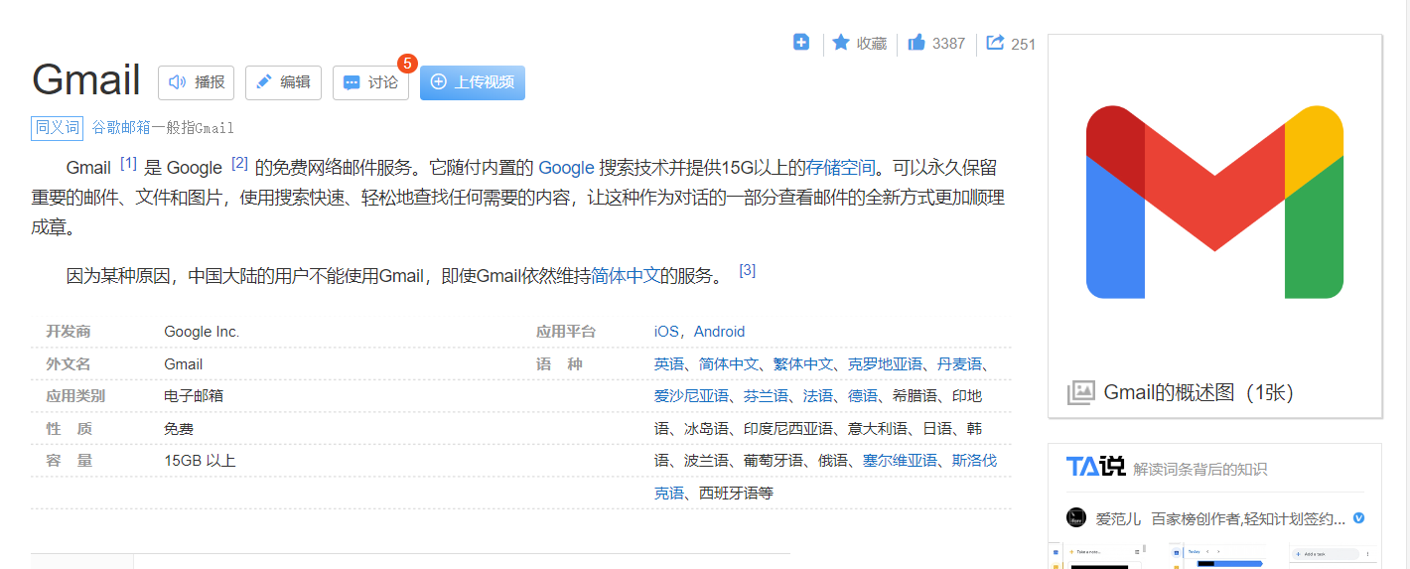The height and width of the screenshot is (569, 1410).
Task: Open the Gmail的概述图 (1张) caption
Action: 1198,393
